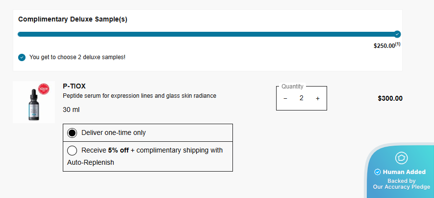
Task: Select the Deliver one-time only option
Action: click(x=73, y=132)
